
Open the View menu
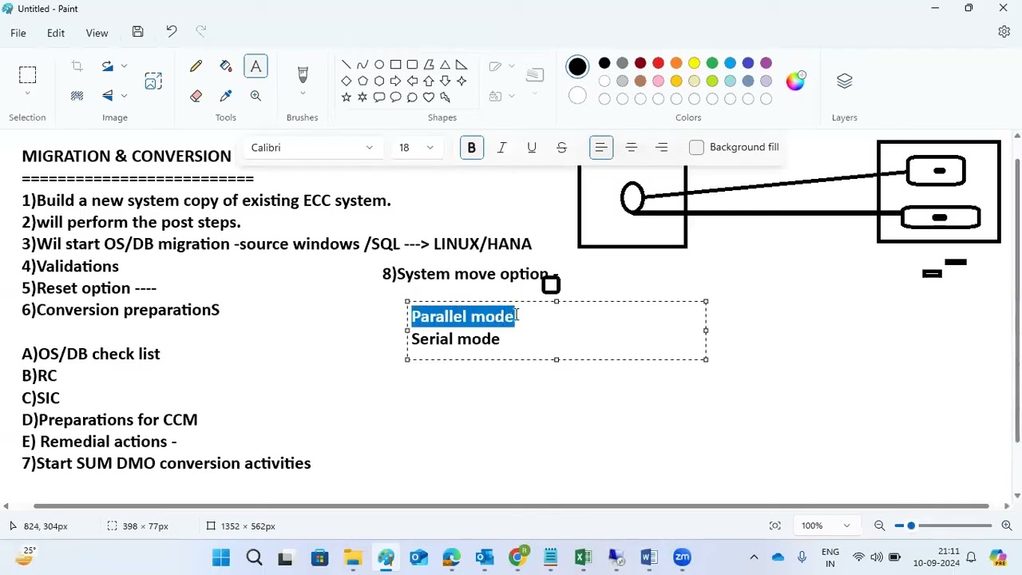(x=97, y=33)
